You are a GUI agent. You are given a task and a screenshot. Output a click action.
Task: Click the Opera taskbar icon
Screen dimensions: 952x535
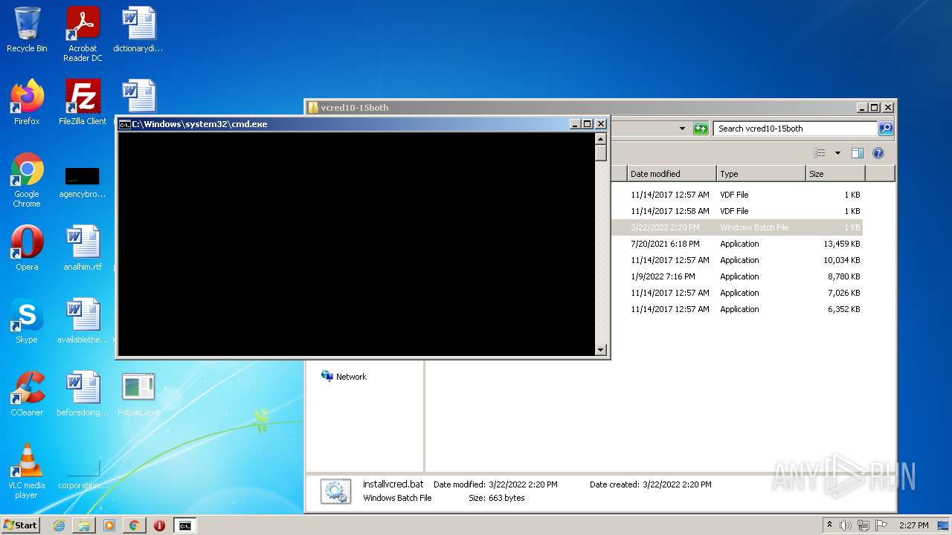pyautogui.click(x=159, y=525)
